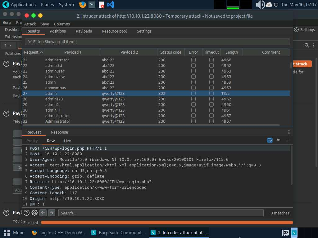Switch to the Resource pool tab
Image resolution: width=318 pixels, height=238 pixels.
click(114, 31)
